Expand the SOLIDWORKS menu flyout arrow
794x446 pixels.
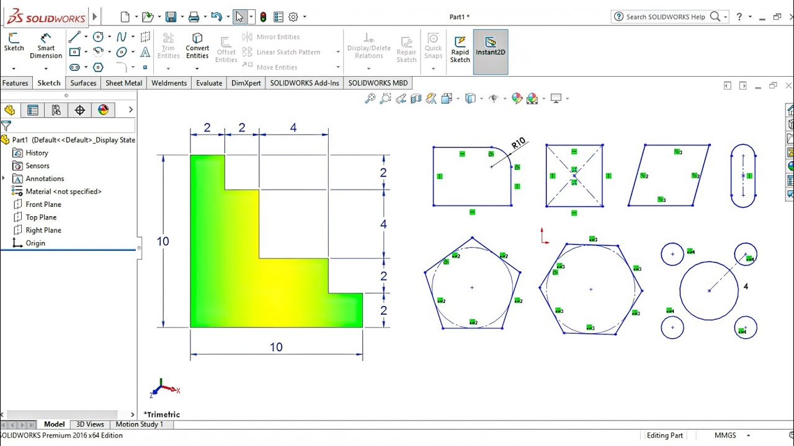pyautogui.click(x=94, y=17)
